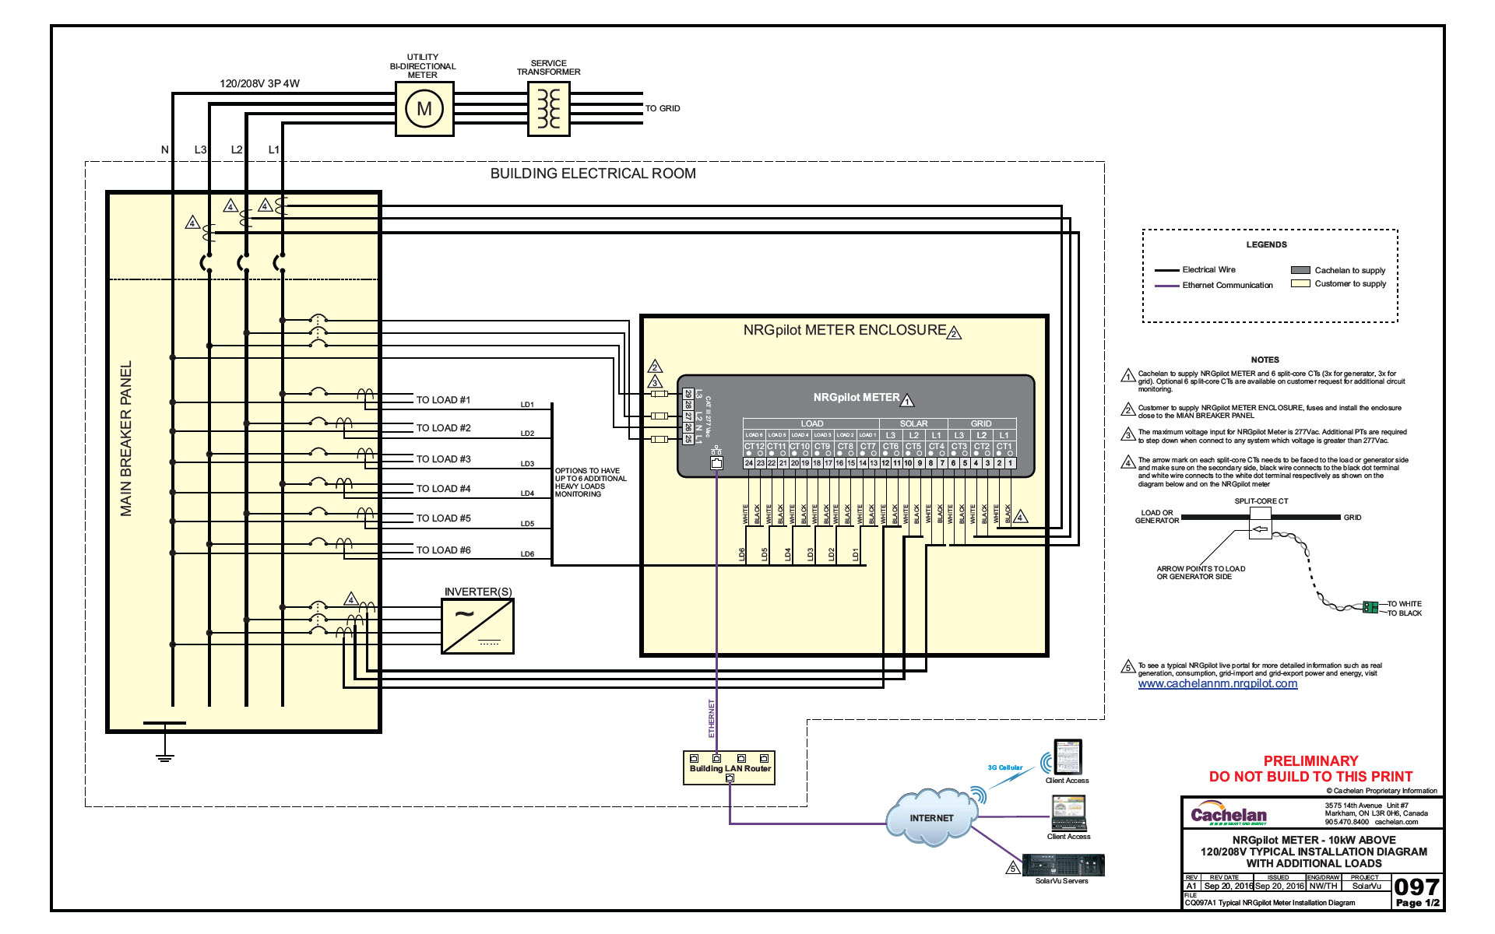This screenshot has height=934, width=1495.
Task: Click the TO LOAD #3 label
Action: click(x=443, y=459)
